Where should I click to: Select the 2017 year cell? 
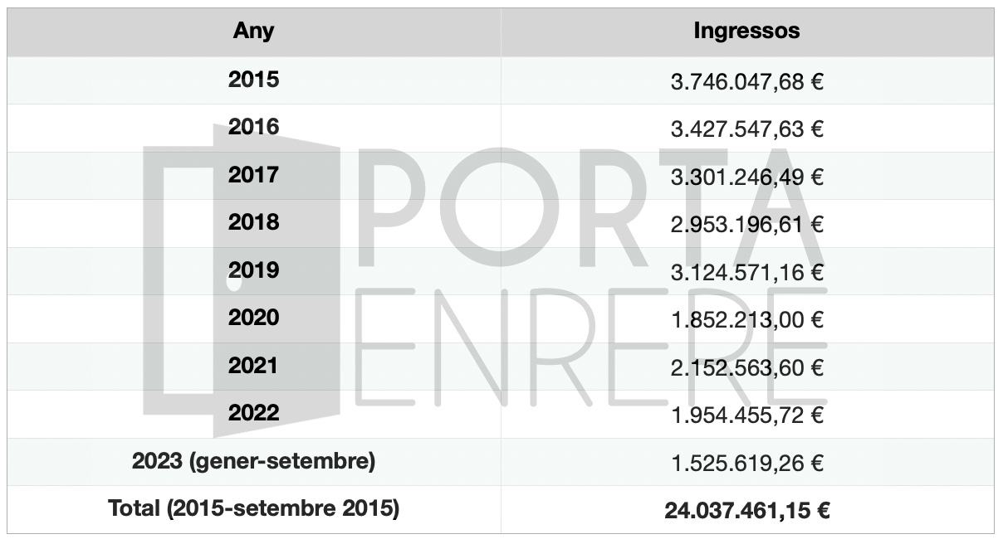[253, 175]
